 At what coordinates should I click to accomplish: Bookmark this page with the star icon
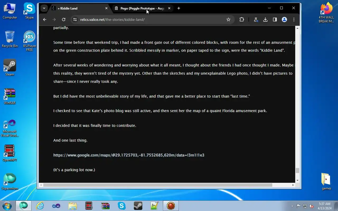point(228,20)
